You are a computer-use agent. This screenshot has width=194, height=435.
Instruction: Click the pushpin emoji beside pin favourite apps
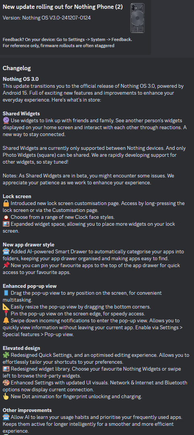[6, 265]
